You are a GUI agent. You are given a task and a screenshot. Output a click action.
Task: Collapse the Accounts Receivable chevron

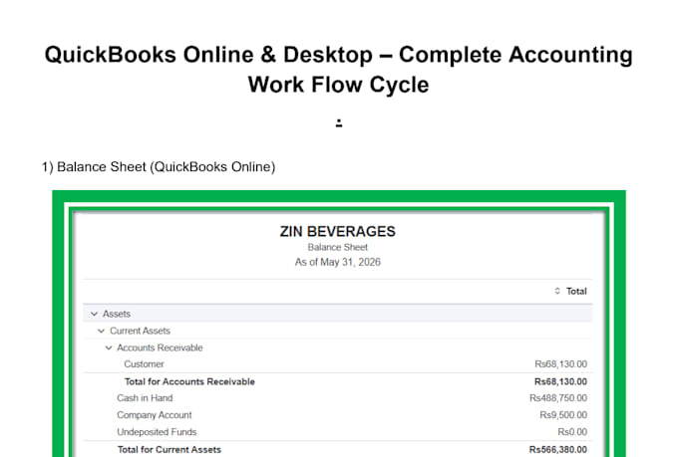(109, 347)
